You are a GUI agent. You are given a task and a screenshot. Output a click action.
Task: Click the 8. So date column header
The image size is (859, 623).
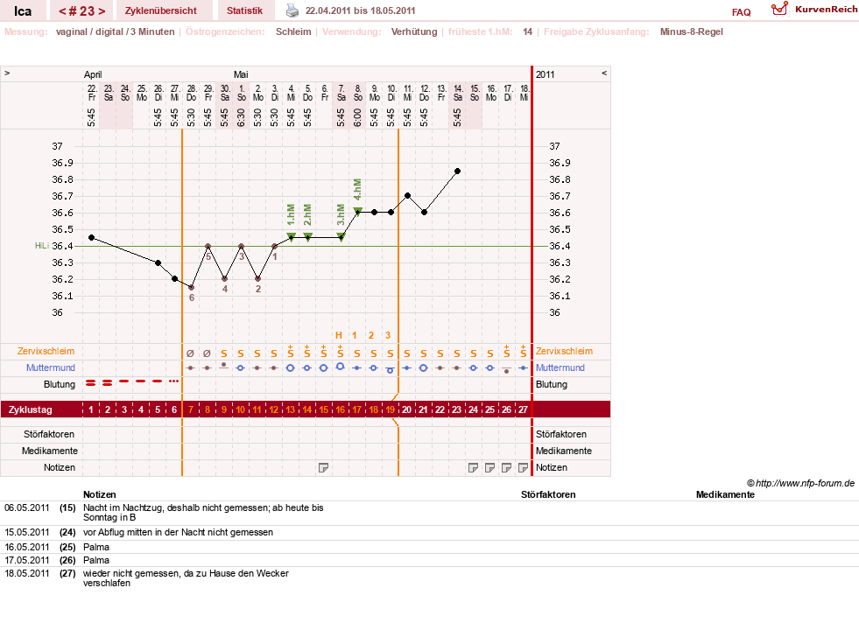[358, 93]
